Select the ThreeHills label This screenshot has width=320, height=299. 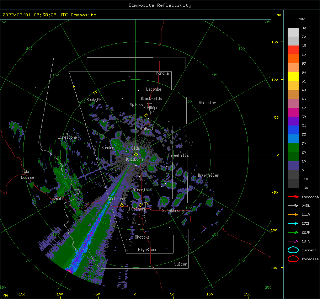pyautogui.click(x=178, y=155)
